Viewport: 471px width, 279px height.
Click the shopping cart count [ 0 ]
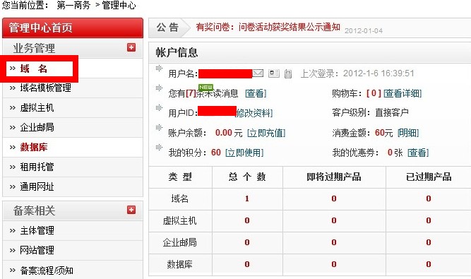374,93
